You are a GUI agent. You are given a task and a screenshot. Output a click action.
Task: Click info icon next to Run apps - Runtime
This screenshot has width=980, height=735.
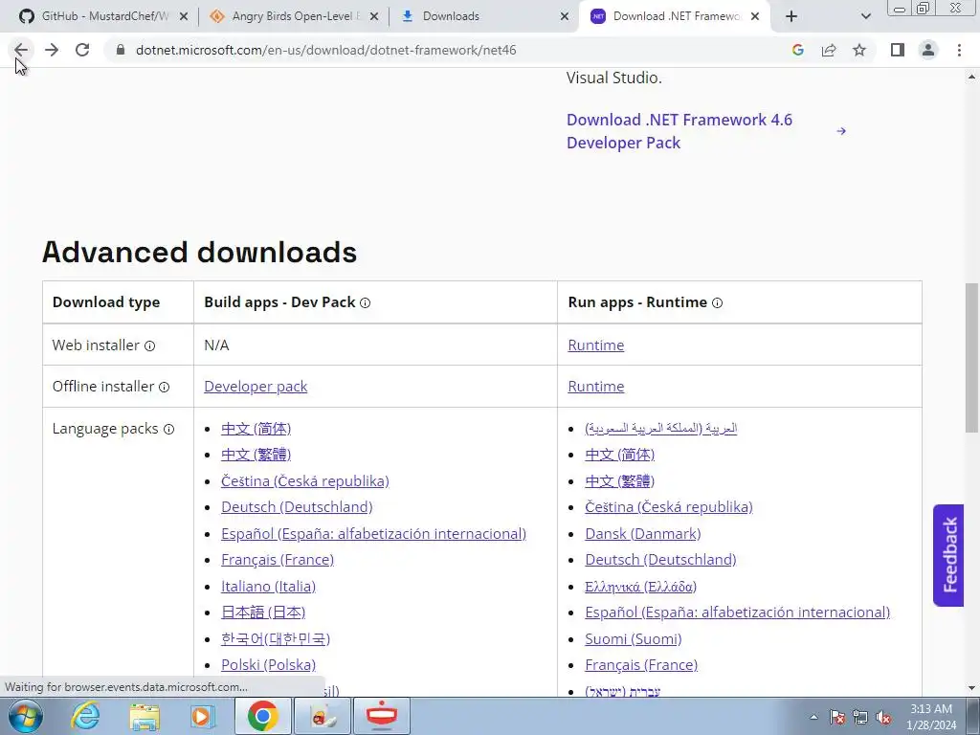pos(718,303)
